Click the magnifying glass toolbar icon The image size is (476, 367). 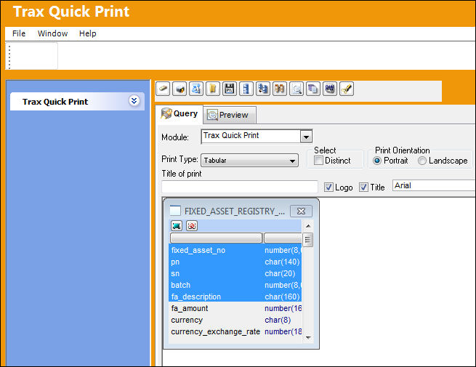coord(297,89)
